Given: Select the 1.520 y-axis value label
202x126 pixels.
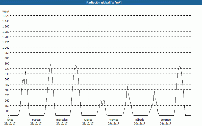Looking at the screenshot, I should 6,16.
